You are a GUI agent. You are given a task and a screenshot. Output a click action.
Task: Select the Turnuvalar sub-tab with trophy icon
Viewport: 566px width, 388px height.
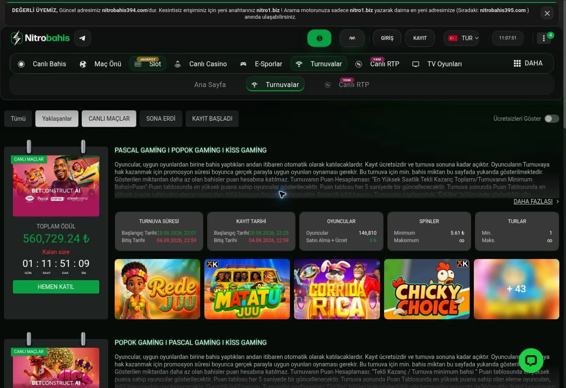tap(275, 85)
